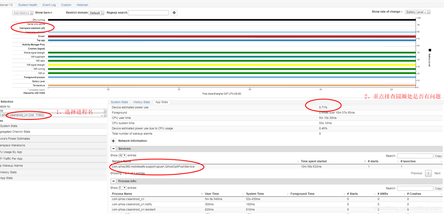Open App Wakeup Alarms in sidebar
This screenshot has width=444, height=214.
click(53, 165)
